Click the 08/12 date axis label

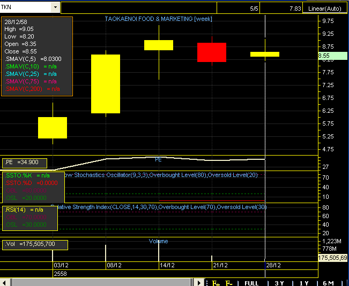pos(114,265)
